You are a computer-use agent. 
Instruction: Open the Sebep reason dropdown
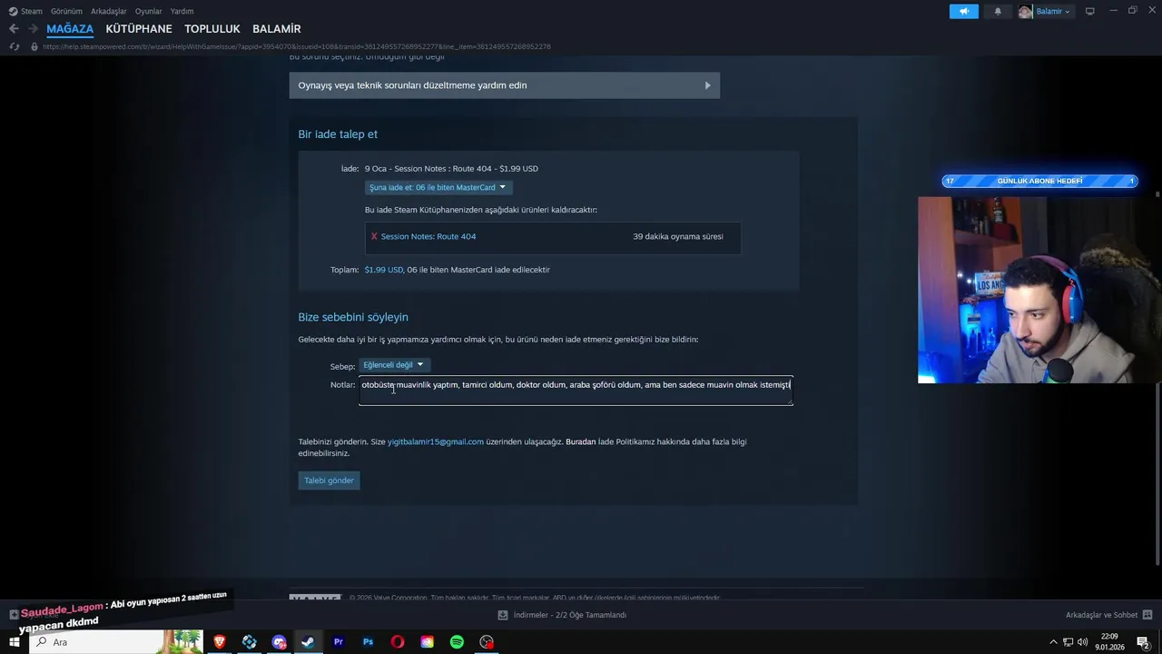tap(394, 365)
